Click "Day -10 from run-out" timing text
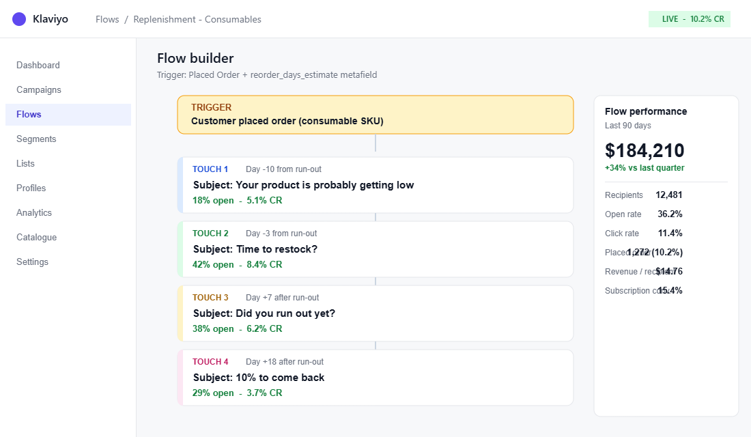This screenshot has width=751, height=437. click(283, 169)
